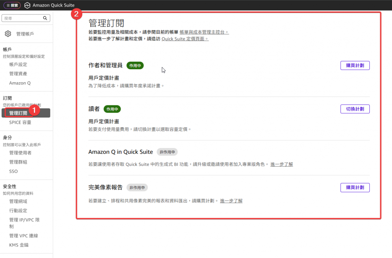
Task: Click the 身分 section header
Action: 7,137
